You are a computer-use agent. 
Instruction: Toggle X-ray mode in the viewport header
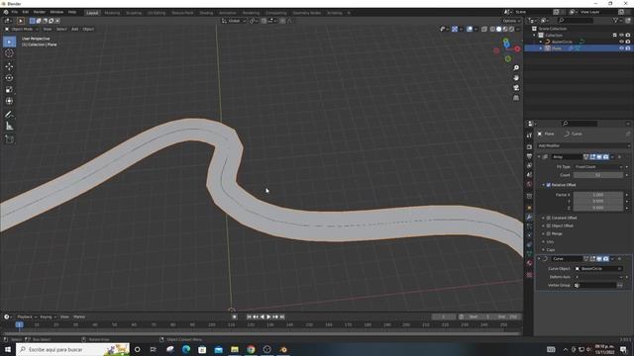(484, 29)
